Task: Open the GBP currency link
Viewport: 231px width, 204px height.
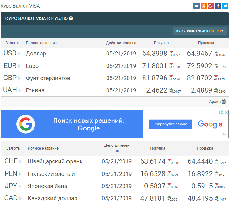Action: click(x=10, y=78)
